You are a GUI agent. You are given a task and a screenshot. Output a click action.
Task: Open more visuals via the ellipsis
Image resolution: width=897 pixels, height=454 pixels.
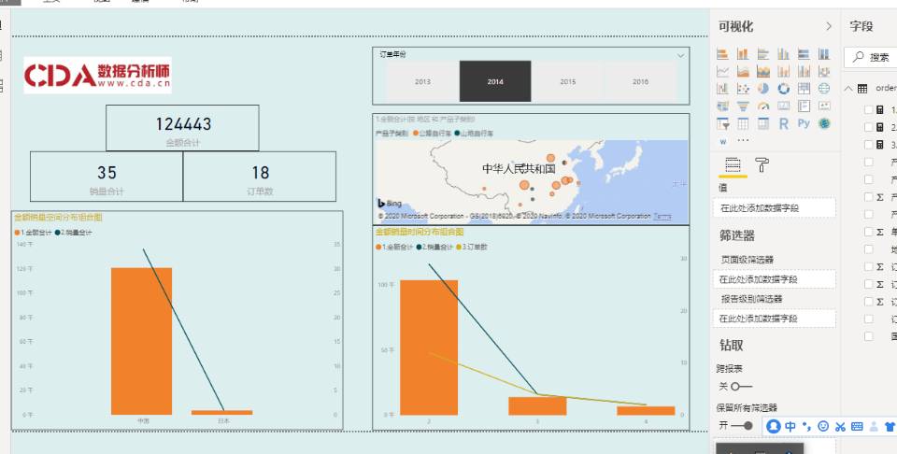pos(743,140)
